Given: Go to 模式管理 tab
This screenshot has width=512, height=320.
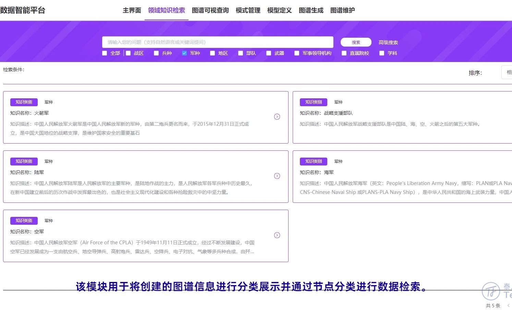Looking at the screenshot, I should click(x=248, y=10).
